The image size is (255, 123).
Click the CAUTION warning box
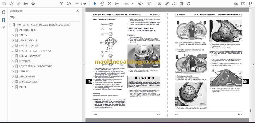(144, 82)
